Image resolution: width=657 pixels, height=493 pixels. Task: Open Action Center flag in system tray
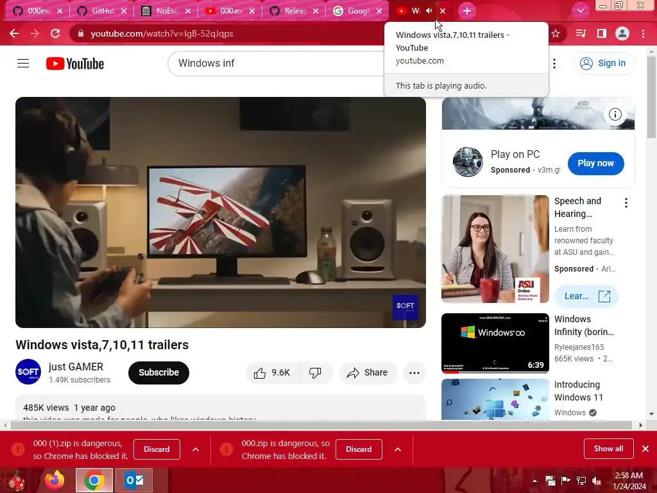[566, 481]
